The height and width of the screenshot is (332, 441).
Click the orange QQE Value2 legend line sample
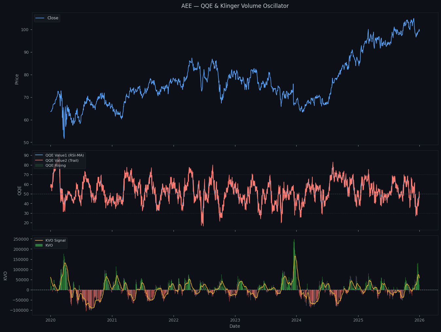[x=40, y=160]
